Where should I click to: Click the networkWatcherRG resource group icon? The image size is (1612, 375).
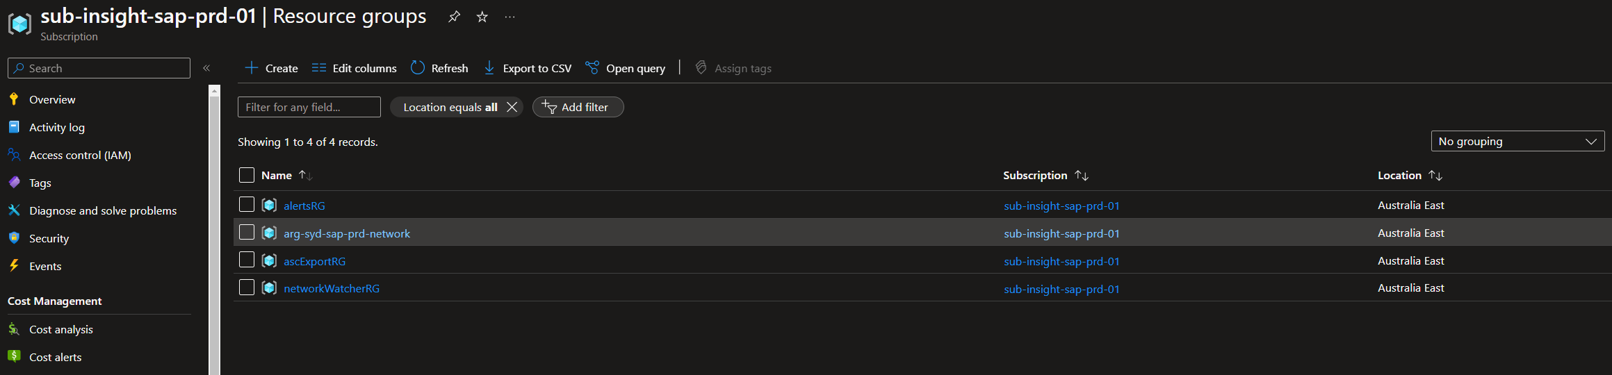pos(269,288)
